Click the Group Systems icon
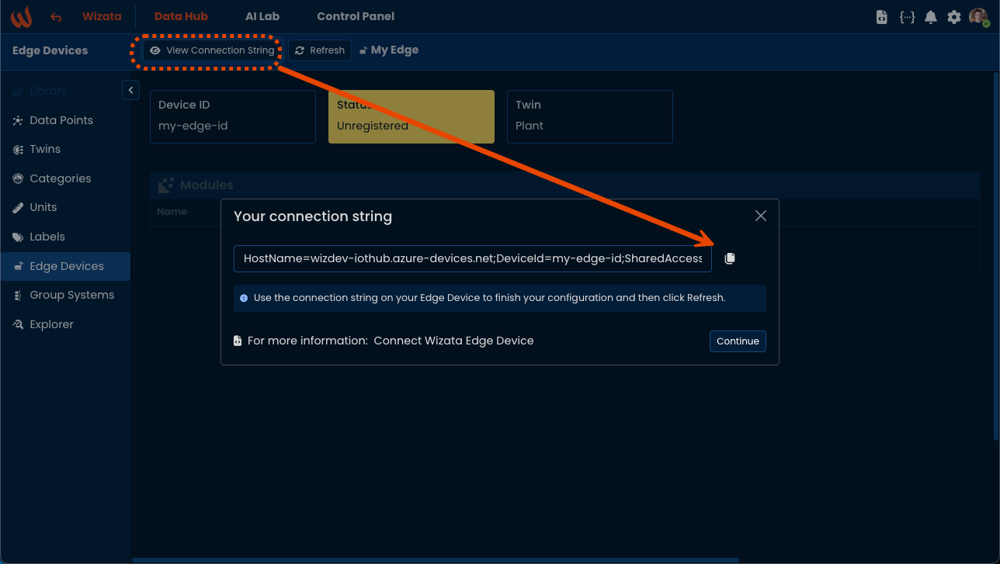 click(18, 295)
